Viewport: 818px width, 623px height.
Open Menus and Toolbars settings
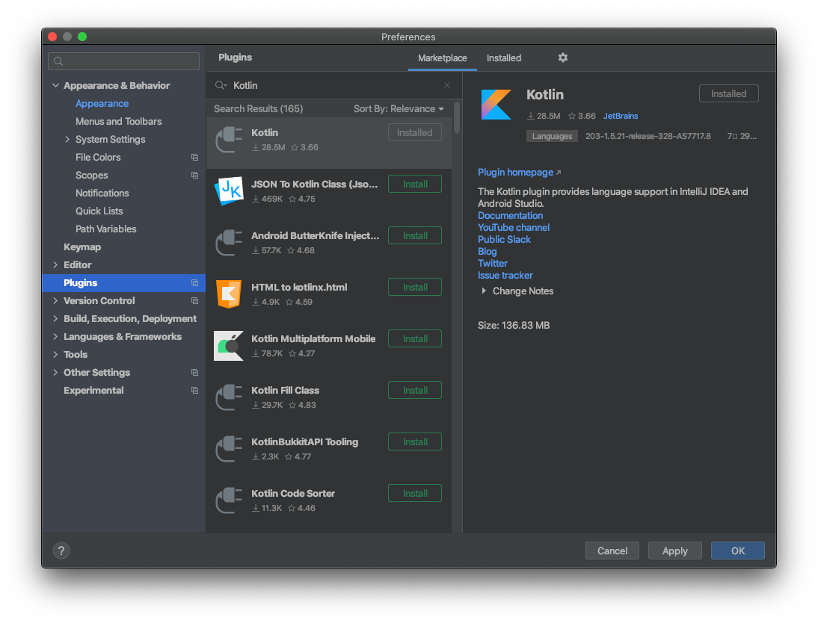(x=118, y=122)
